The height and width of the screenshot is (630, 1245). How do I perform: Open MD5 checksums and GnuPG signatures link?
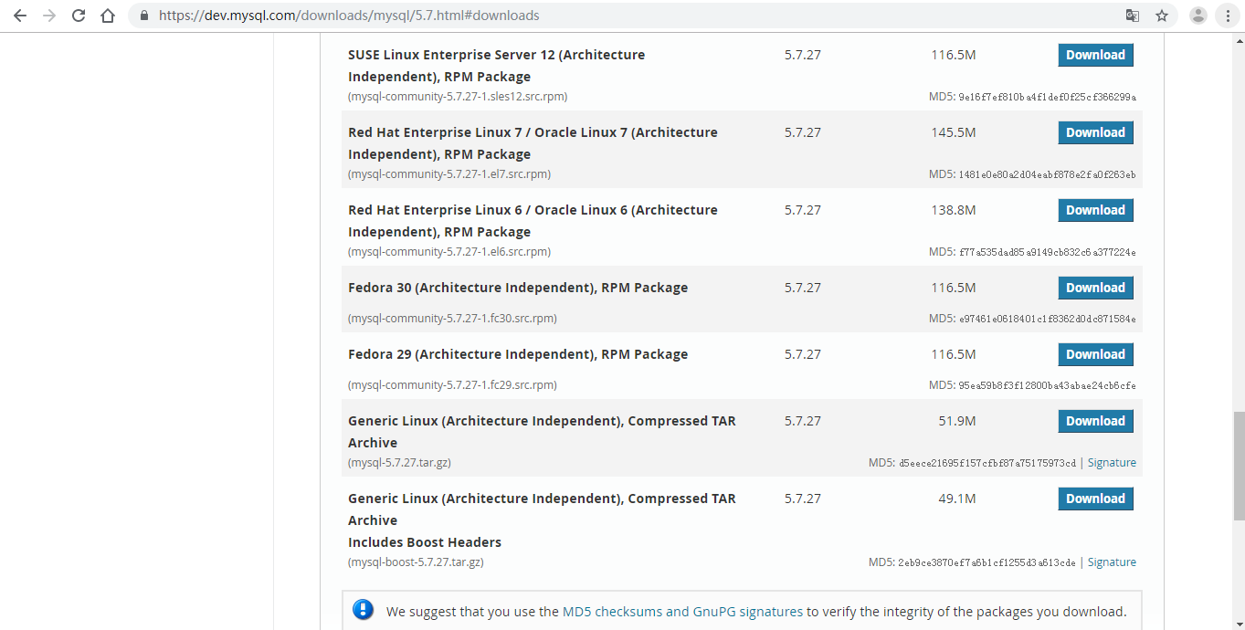(682, 612)
